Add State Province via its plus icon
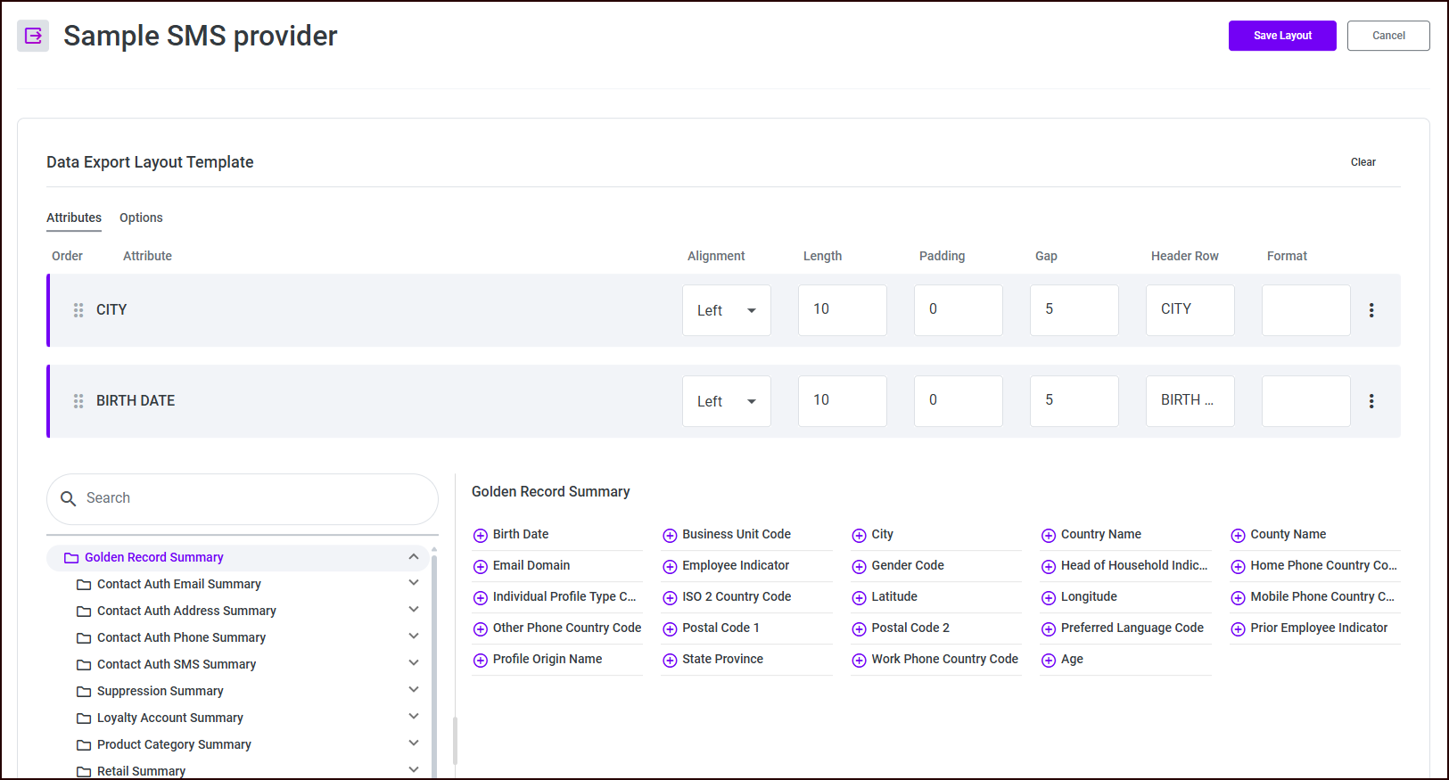1449x780 pixels. point(670,660)
